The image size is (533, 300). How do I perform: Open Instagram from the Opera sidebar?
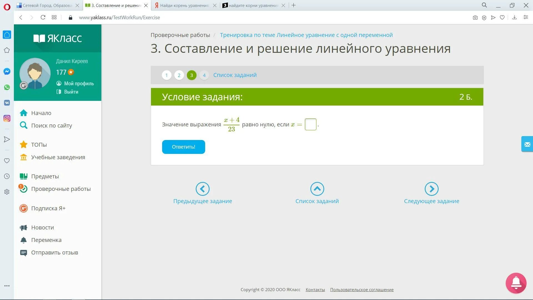pyautogui.click(x=7, y=118)
